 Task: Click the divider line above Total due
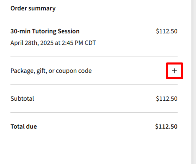coord(94,112)
